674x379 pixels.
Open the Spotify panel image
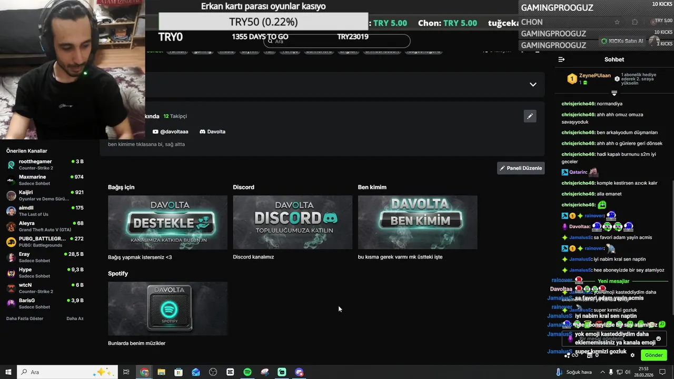click(167, 308)
